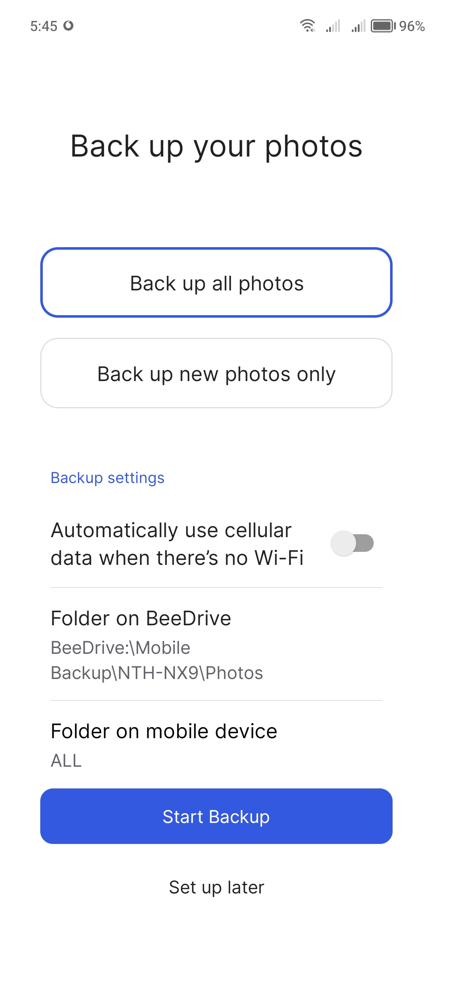This screenshot has width=453, height=982.
Task: Tap the "Backup settings" section header
Action: pos(107,478)
